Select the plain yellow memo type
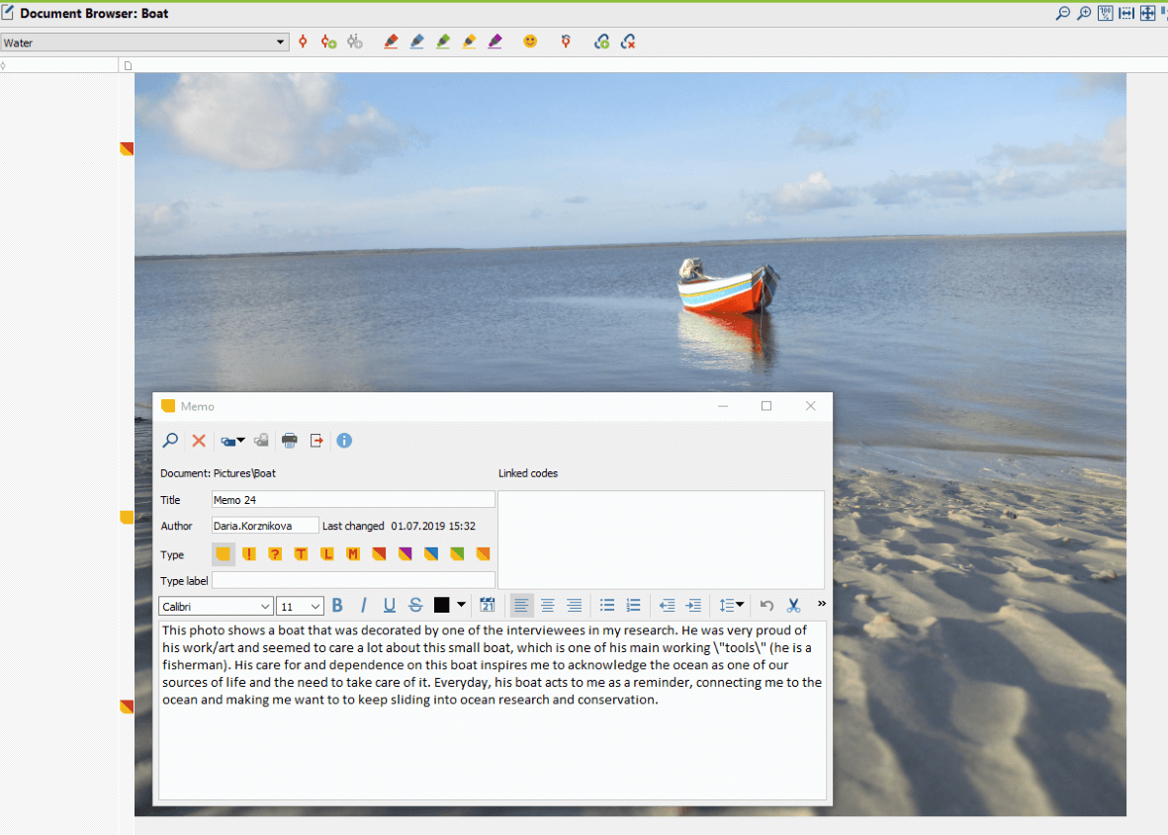The image size is (1168, 835). click(223, 553)
